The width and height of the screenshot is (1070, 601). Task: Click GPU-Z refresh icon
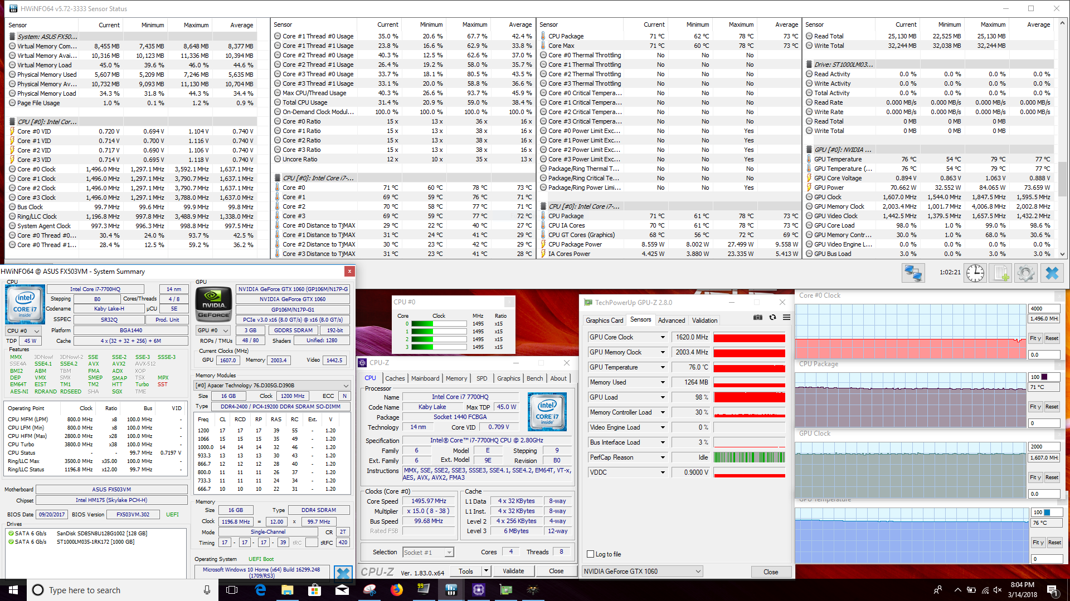click(x=772, y=317)
